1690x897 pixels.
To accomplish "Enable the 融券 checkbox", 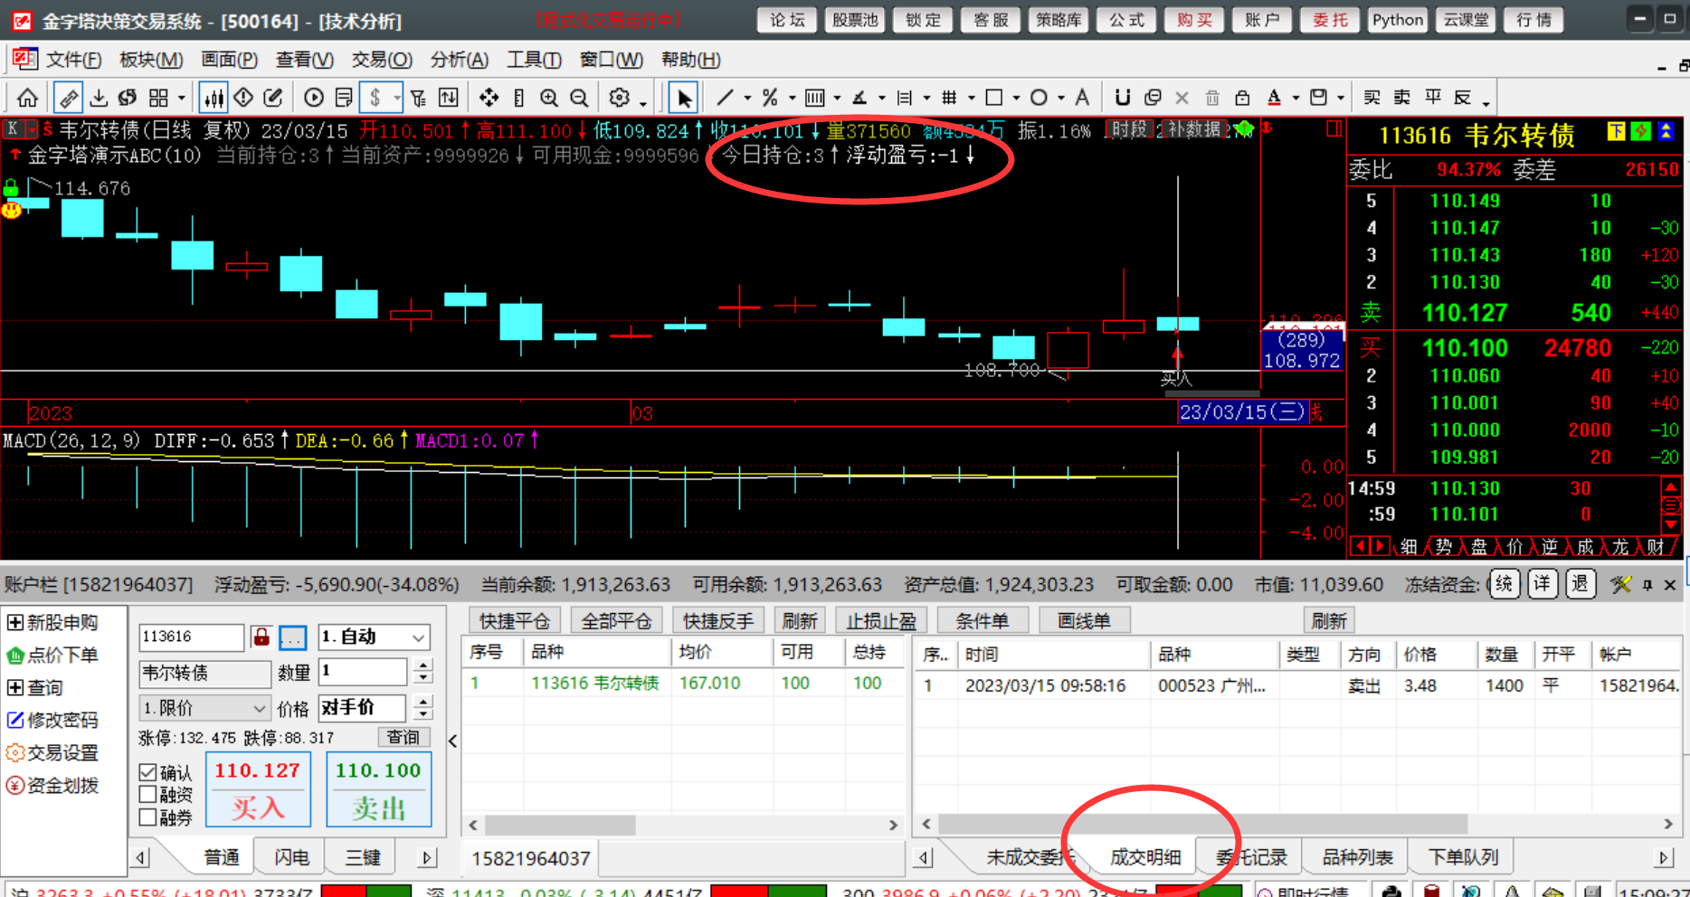I will click(148, 817).
